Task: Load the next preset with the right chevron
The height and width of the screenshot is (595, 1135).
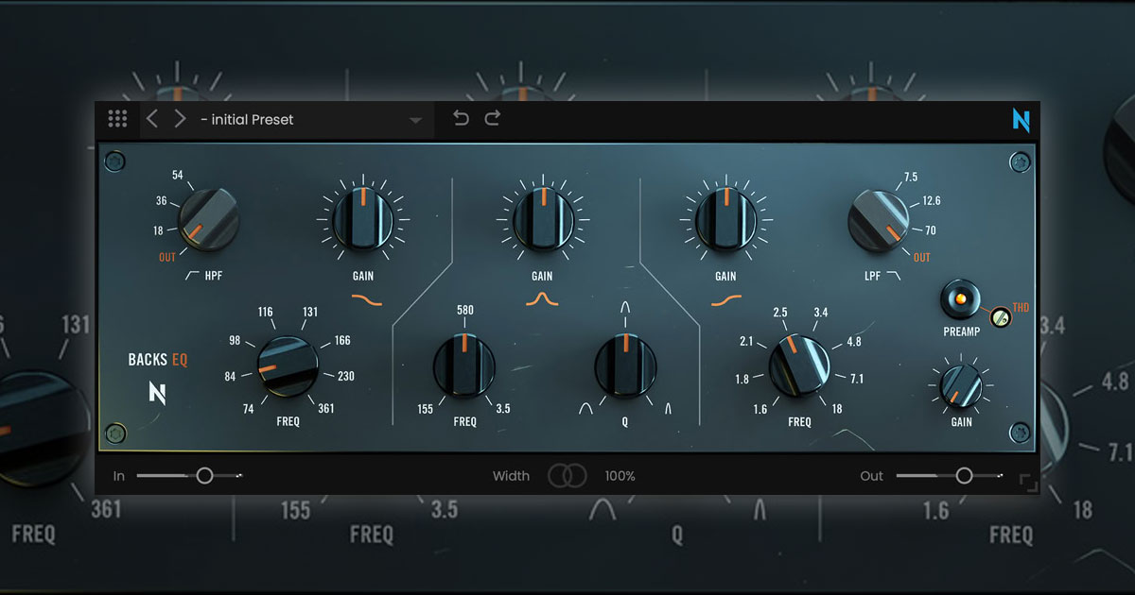Action: [180, 118]
